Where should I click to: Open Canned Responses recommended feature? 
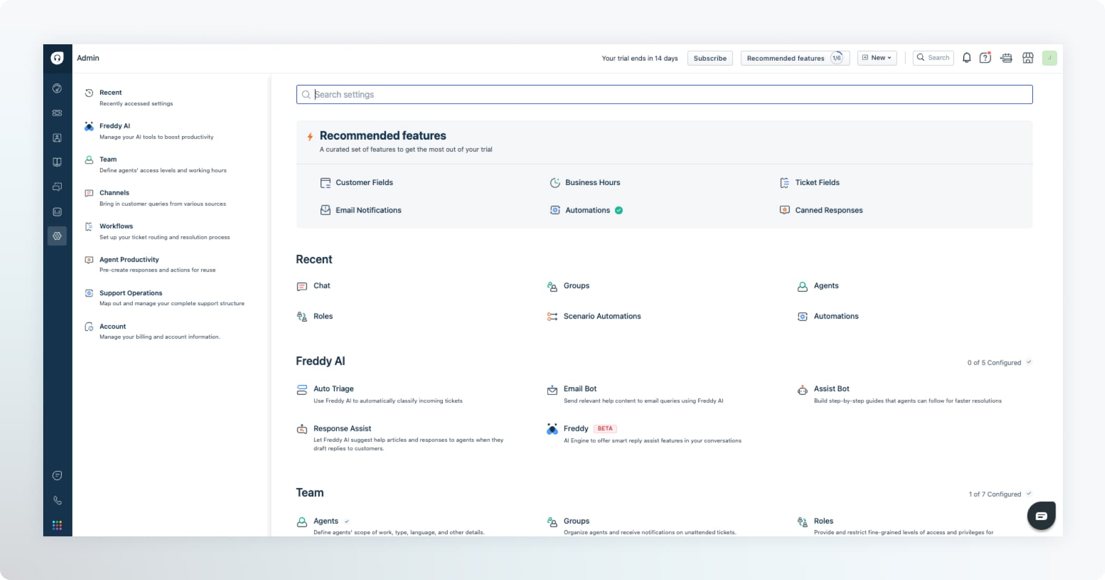tap(821, 210)
